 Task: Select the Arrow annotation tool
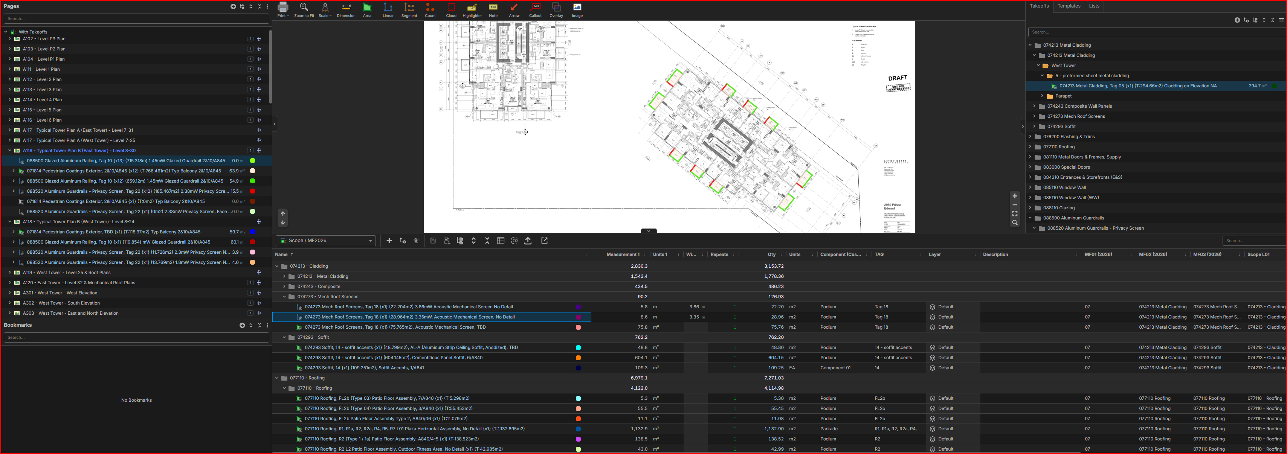click(x=514, y=10)
